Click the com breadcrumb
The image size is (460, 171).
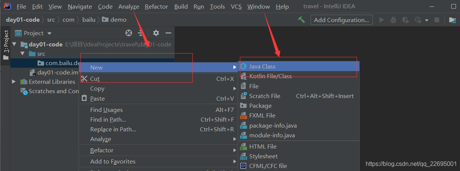coord(68,19)
